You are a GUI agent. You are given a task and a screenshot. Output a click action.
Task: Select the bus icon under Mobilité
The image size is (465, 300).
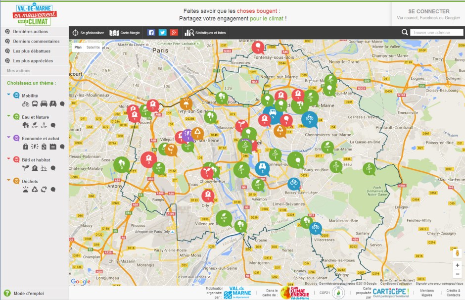pyautogui.click(x=35, y=104)
